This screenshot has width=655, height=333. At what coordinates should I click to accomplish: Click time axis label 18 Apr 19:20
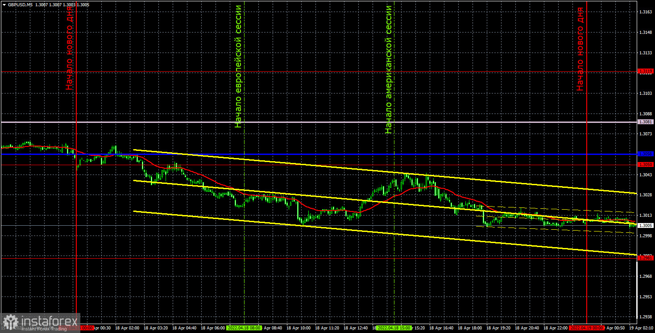(x=499, y=328)
